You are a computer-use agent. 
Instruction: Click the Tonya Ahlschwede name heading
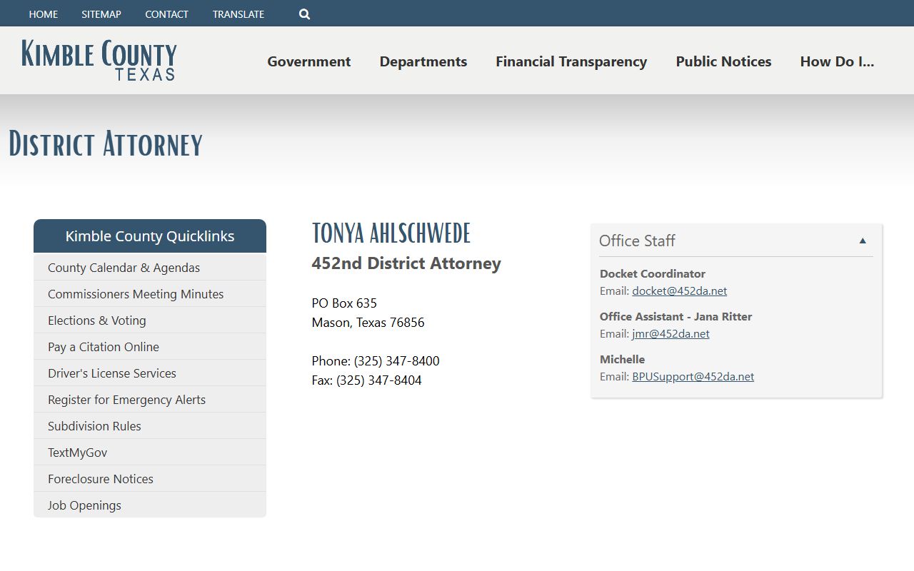click(x=391, y=233)
